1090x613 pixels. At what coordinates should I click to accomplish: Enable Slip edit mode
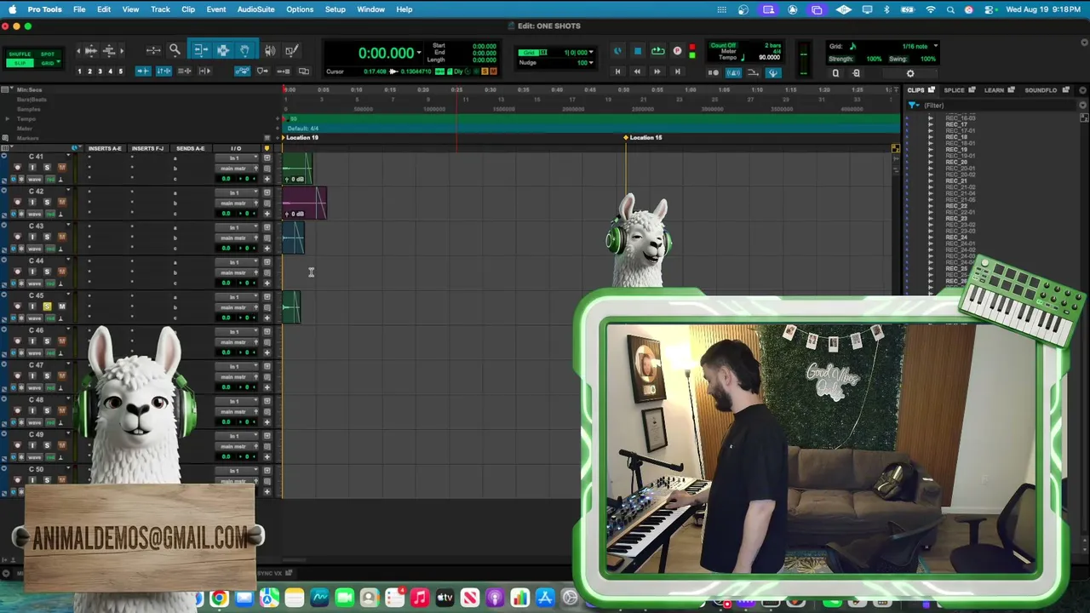20,63
